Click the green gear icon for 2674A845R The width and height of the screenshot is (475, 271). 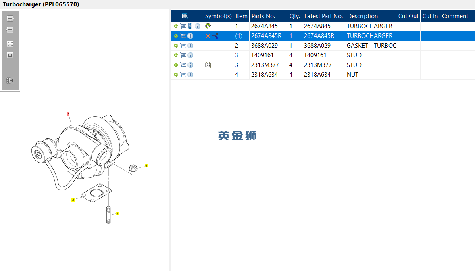tap(176, 36)
